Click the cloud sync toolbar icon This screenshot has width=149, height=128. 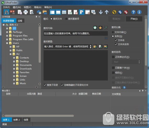[x=39, y=12]
